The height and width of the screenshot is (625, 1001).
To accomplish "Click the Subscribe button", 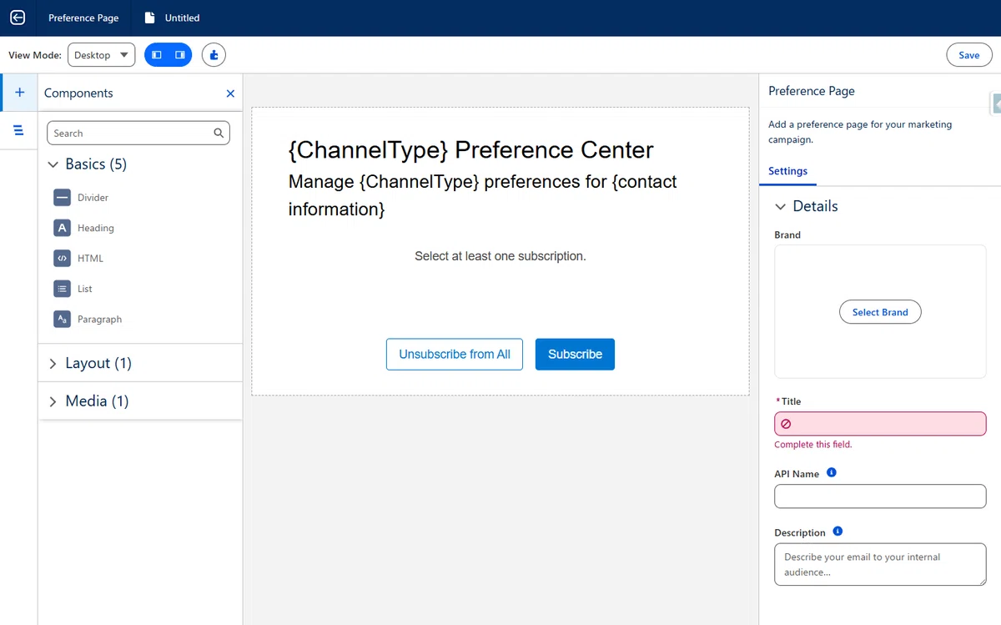I will click(575, 354).
